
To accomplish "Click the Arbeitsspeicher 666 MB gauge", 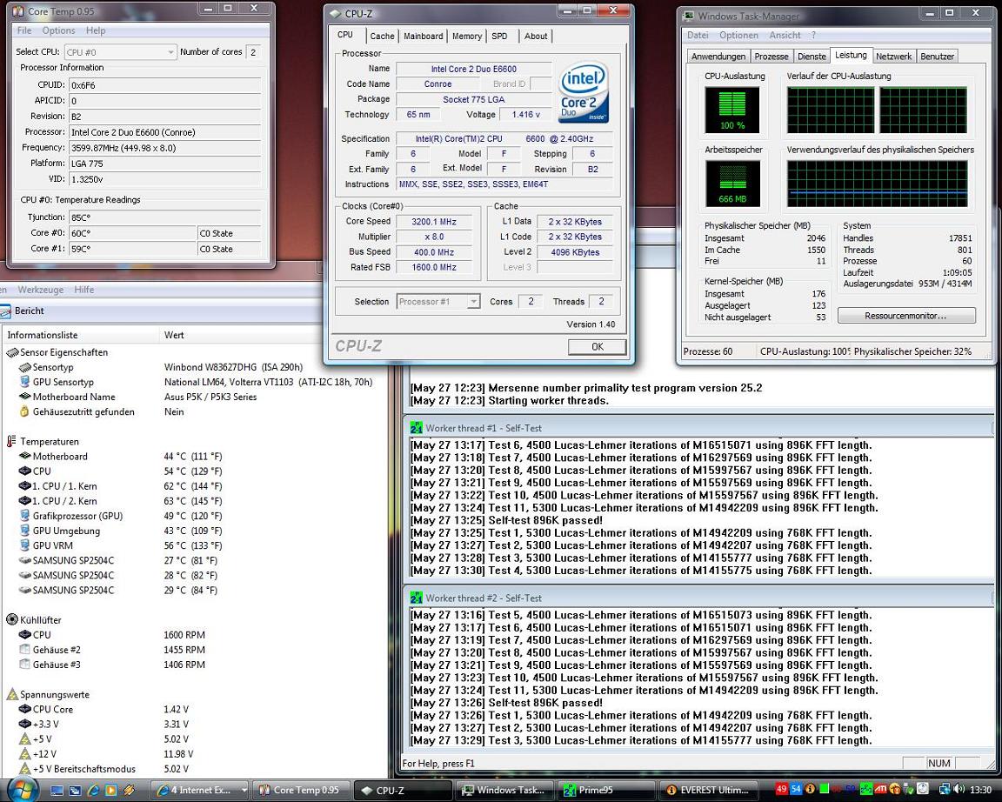I will (732, 184).
